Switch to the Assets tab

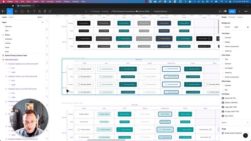point(11,17)
